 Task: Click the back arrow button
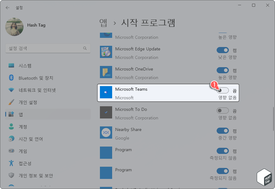[x=7, y=8]
